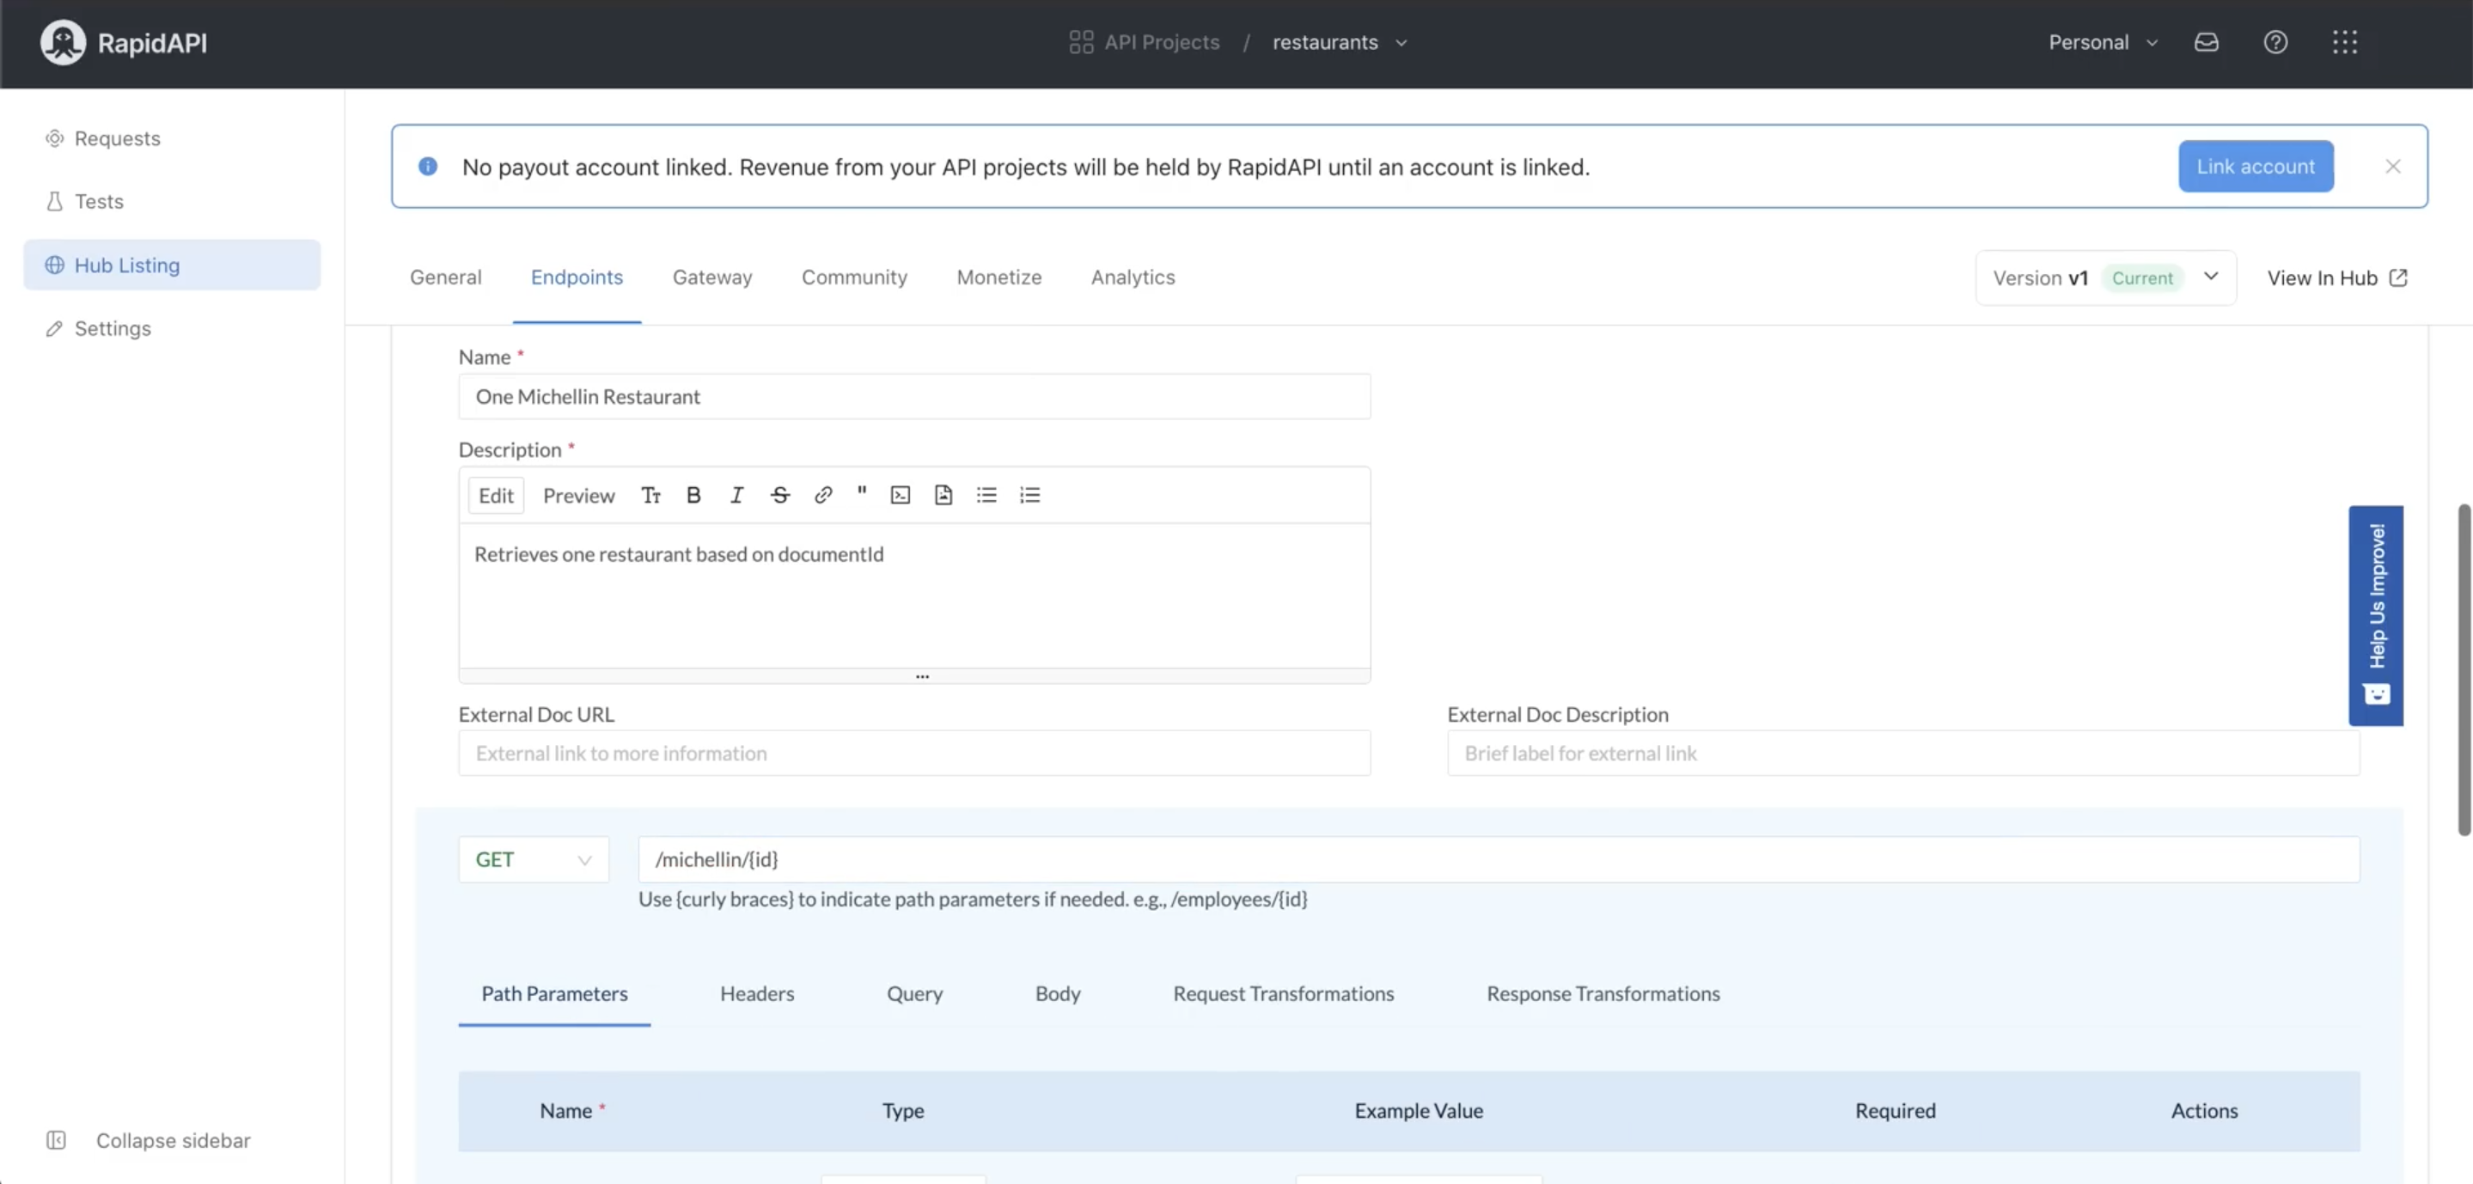Click the description resize handle dots
The height and width of the screenshot is (1184, 2473).
pyautogui.click(x=923, y=677)
